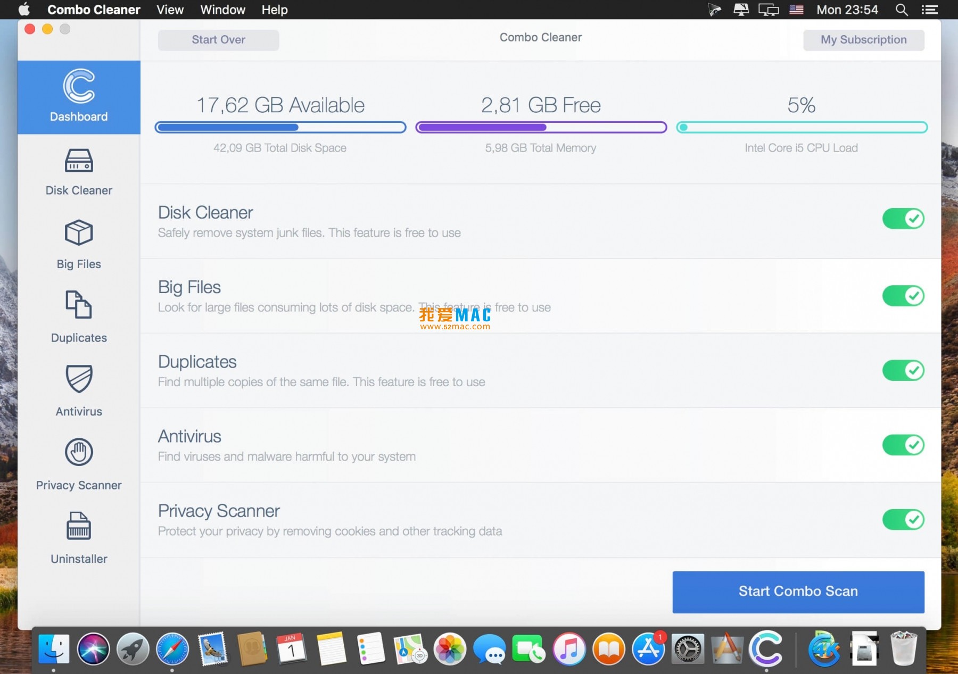
Task: Select Disk Cleaner in the sidebar
Action: [x=79, y=172]
